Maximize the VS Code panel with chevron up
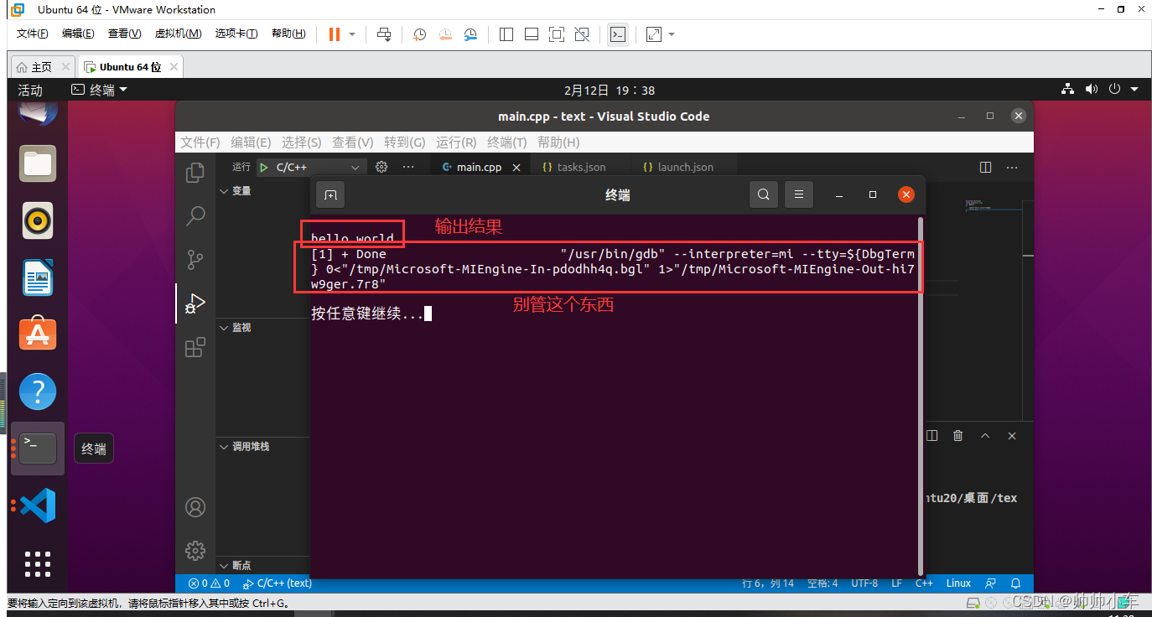This screenshot has height=617, width=1152. (985, 436)
